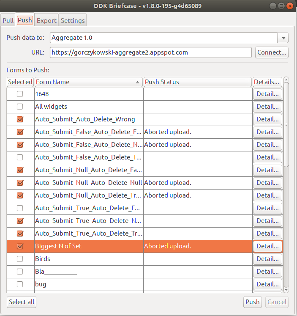Select the Auto_Submit_Auto_Delete_Wrong form name
This screenshot has height=316, width=297.
point(85,119)
